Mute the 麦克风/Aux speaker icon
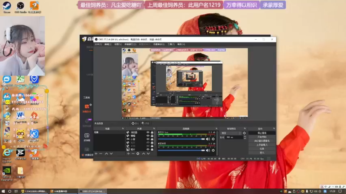346x194 pixels. (x=208, y=139)
